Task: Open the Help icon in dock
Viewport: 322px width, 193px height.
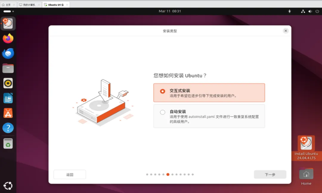Action: click(8, 128)
